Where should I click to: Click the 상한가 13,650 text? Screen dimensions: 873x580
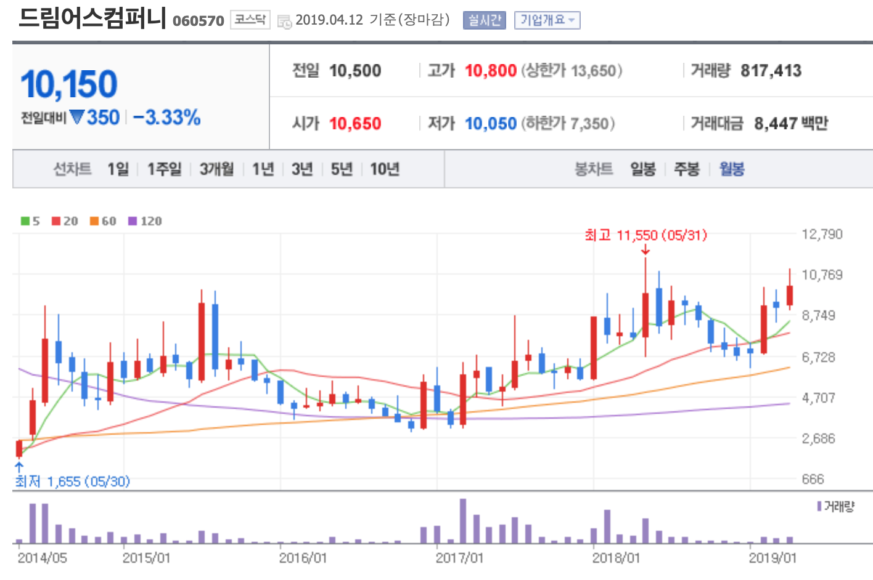click(x=572, y=71)
